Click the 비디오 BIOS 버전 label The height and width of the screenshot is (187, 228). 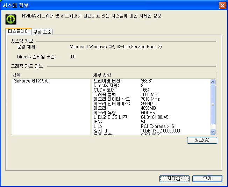click(111, 117)
